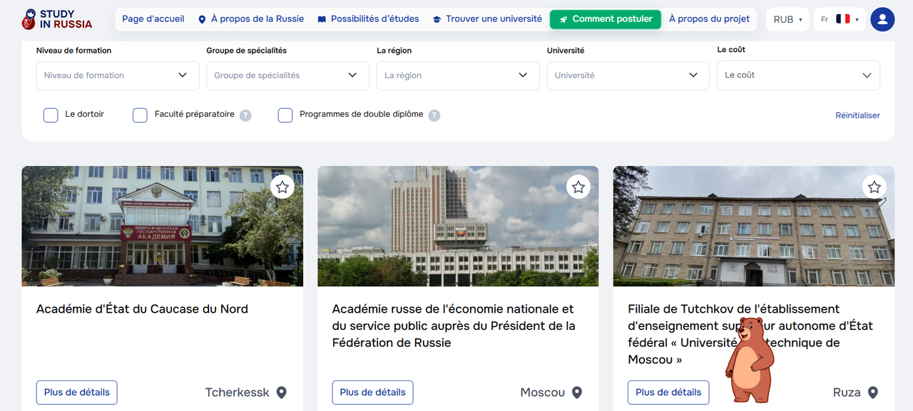Open the Study in Russia logo home link
The width and height of the screenshot is (913, 411).
57,19
